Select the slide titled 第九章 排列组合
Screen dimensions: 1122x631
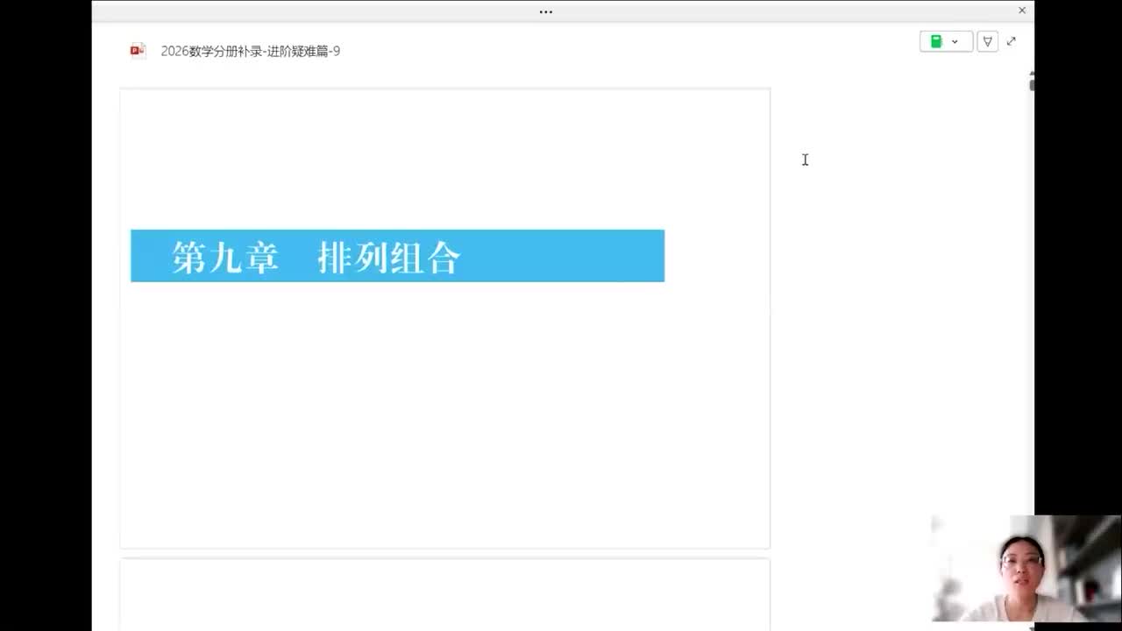click(445, 318)
